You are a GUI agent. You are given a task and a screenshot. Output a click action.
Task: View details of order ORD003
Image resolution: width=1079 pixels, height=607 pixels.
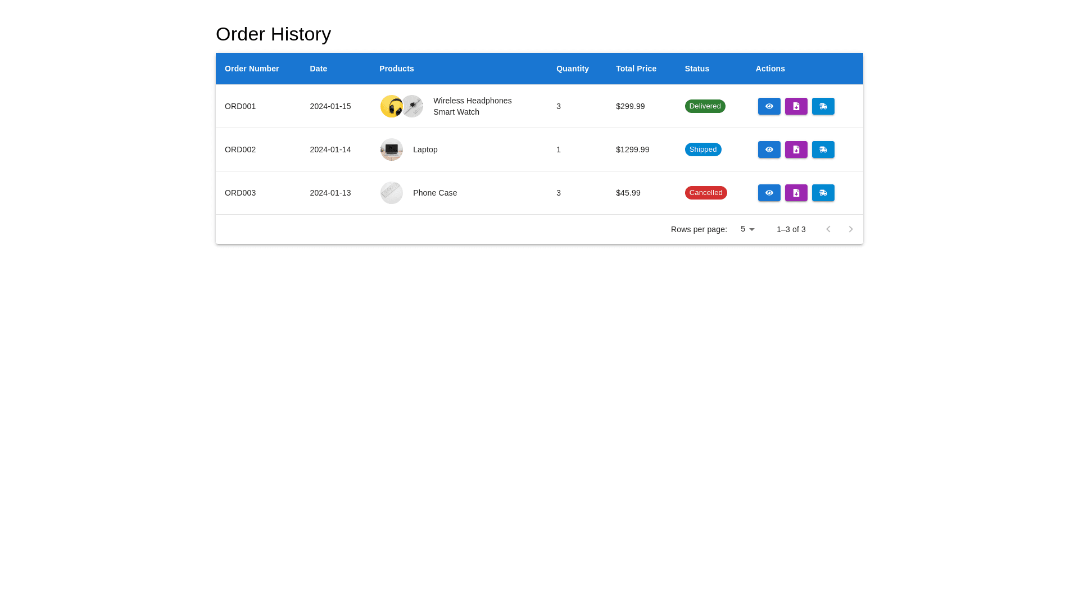(x=769, y=193)
